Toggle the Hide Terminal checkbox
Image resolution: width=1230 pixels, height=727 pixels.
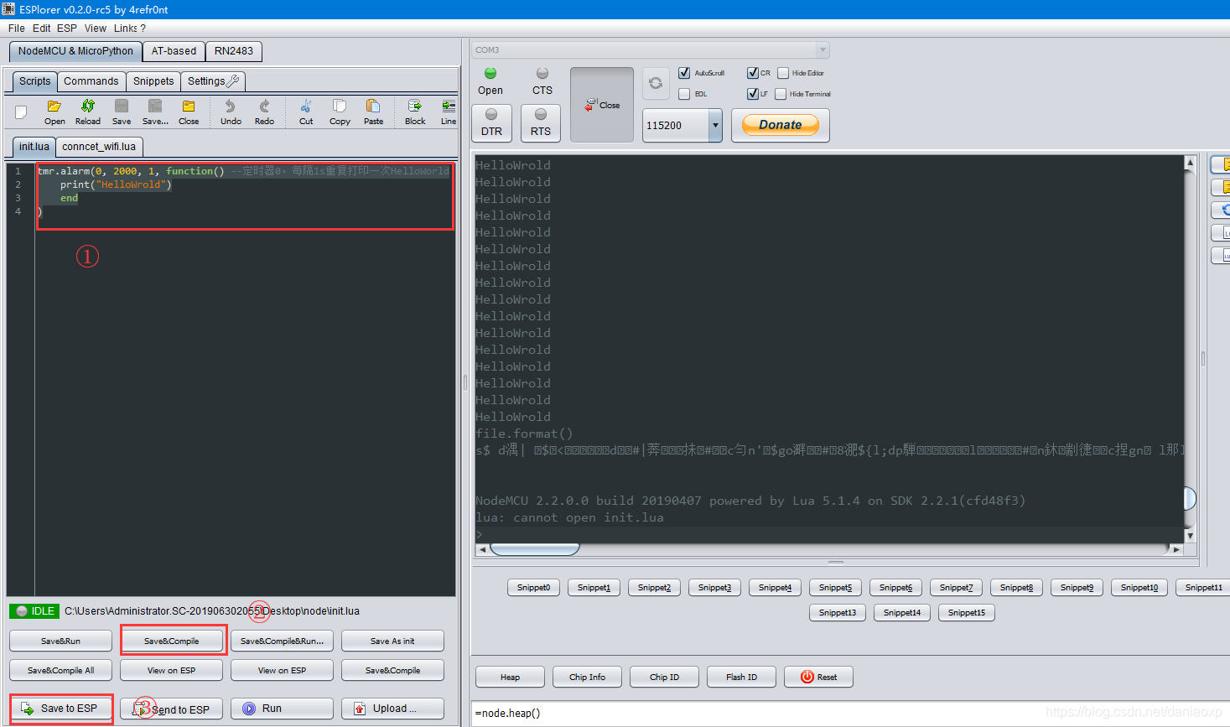(781, 94)
